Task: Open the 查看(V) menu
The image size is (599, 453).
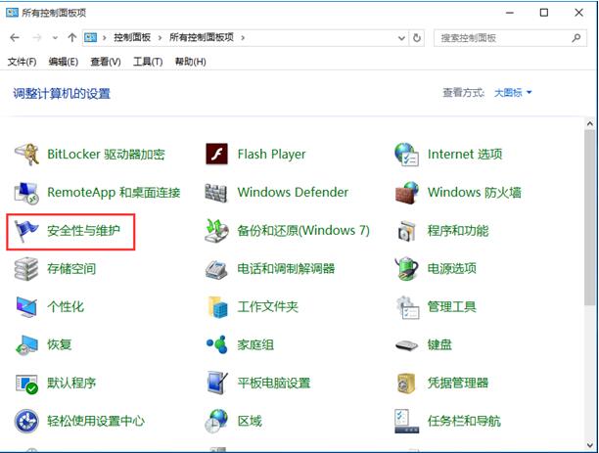Action: click(106, 62)
